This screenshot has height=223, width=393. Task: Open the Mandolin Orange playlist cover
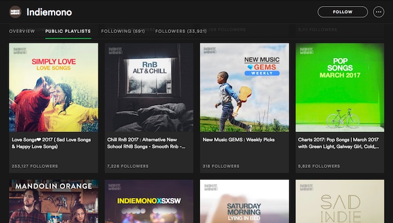53,201
